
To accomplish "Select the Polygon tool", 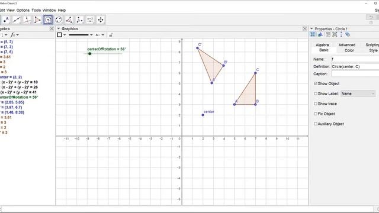I will click(x=37, y=20).
